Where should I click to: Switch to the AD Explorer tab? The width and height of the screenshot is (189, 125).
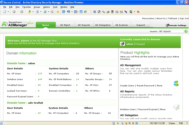pos(122,25)
